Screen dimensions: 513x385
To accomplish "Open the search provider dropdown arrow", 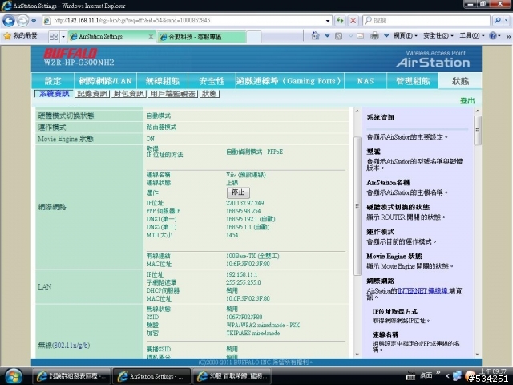I will 507,20.
